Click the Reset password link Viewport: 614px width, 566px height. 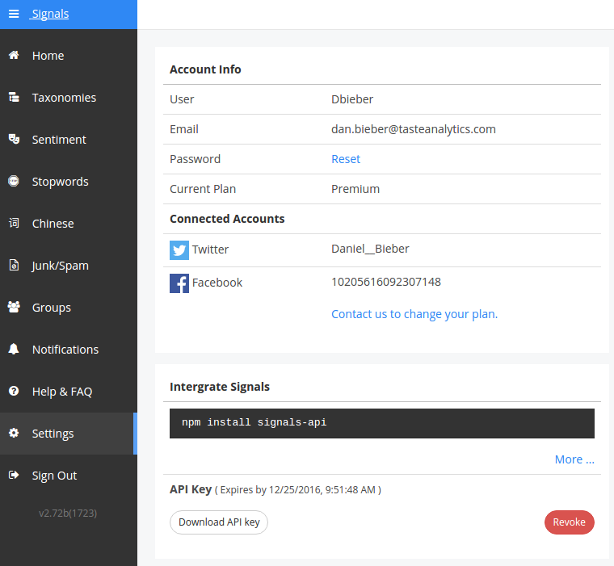(x=346, y=159)
